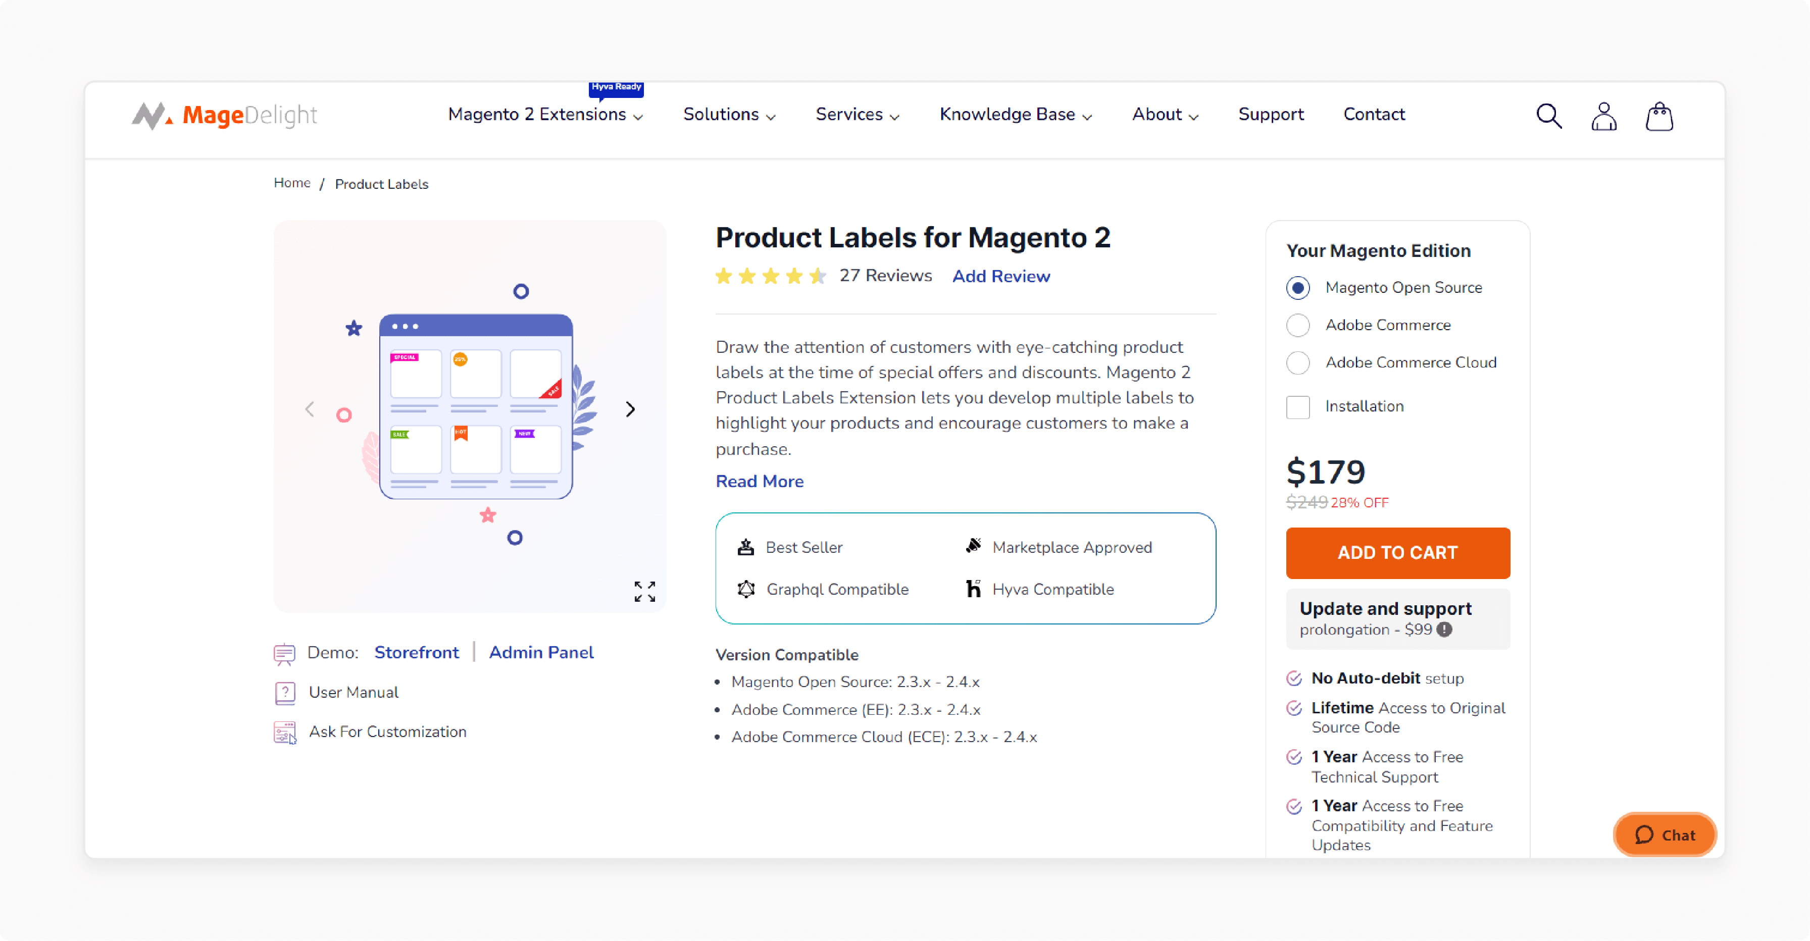The image size is (1810, 941).
Task: Click the $179 price
Action: (1325, 472)
